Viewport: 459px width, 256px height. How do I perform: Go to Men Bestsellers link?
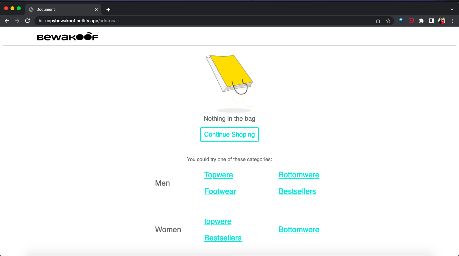(x=297, y=191)
